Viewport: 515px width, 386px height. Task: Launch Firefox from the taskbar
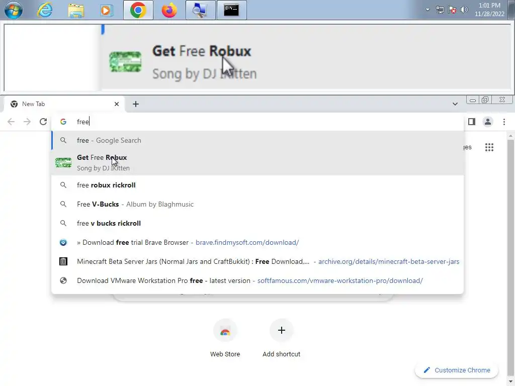tap(169, 10)
